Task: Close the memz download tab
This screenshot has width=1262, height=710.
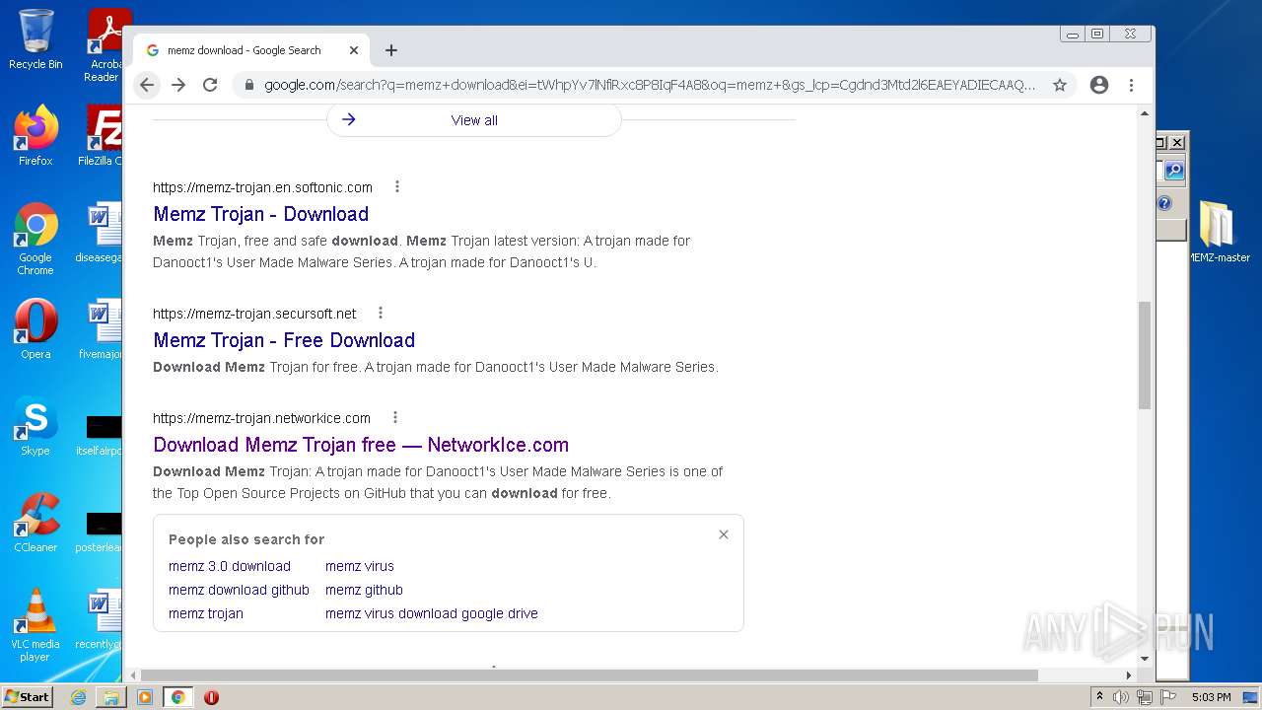Action: (354, 50)
